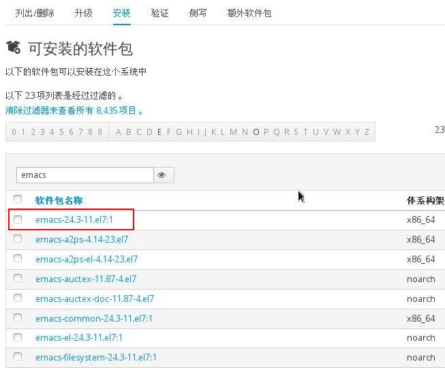
Task: Click x86_64 in the emacs-common row
Action: coord(421,318)
